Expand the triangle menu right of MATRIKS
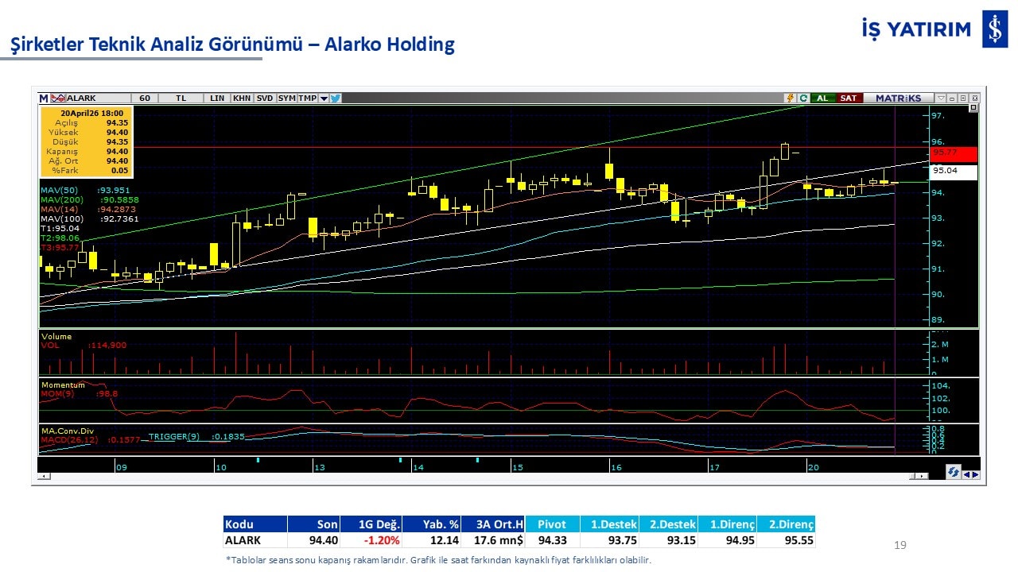The width and height of the screenshot is (1018, 572). coord(941,99)
